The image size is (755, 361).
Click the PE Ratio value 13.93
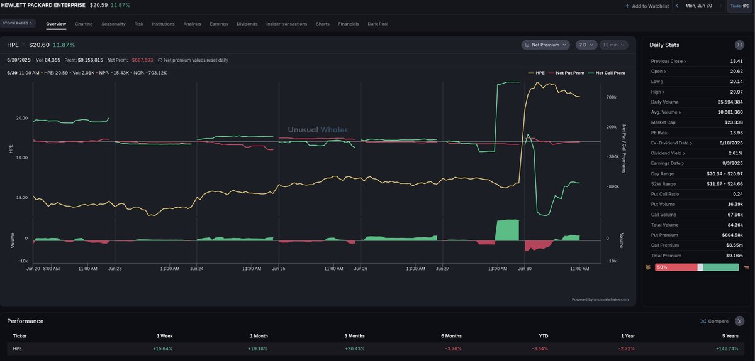click(736, 132)
